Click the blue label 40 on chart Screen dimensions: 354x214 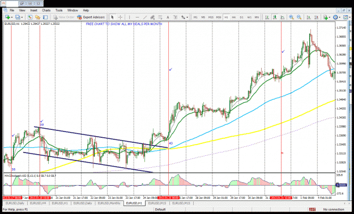click(170, 143)
